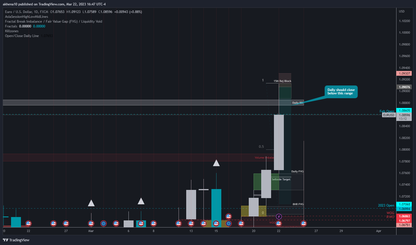Open US flag event at the Mar label

(91, 224)
